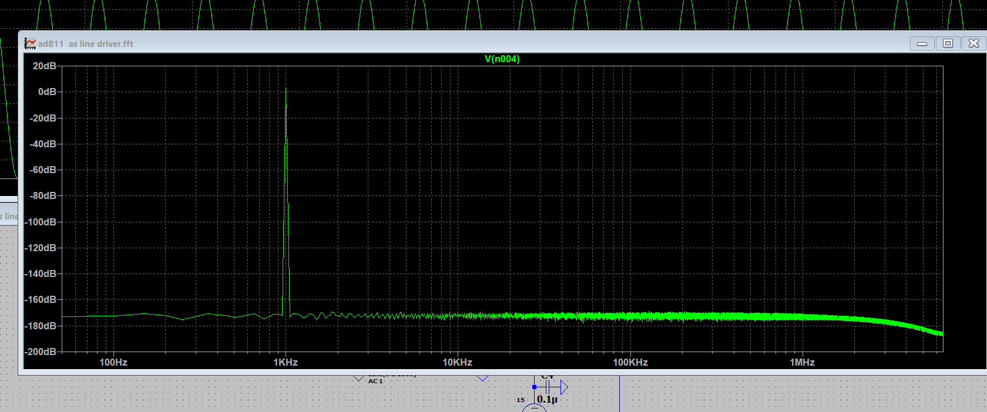Close the ad811 FFT window
The height and width of the screenshot is (412, 987).
pyautogui.click(x=973, y=43)
